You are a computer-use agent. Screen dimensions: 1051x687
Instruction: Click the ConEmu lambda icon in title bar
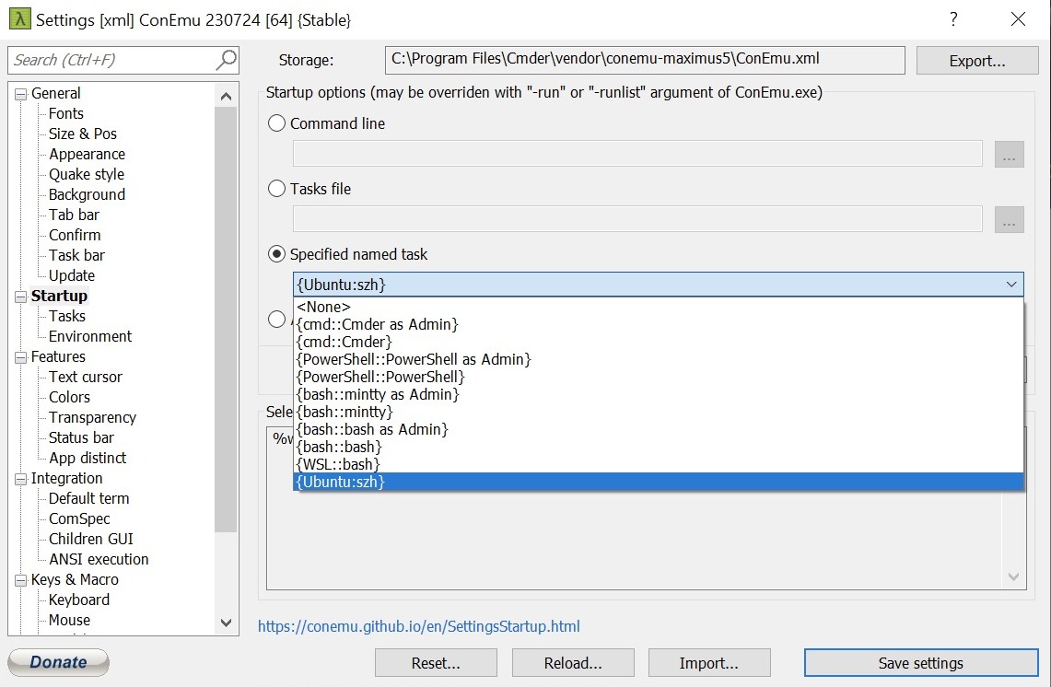click(19, 18)
